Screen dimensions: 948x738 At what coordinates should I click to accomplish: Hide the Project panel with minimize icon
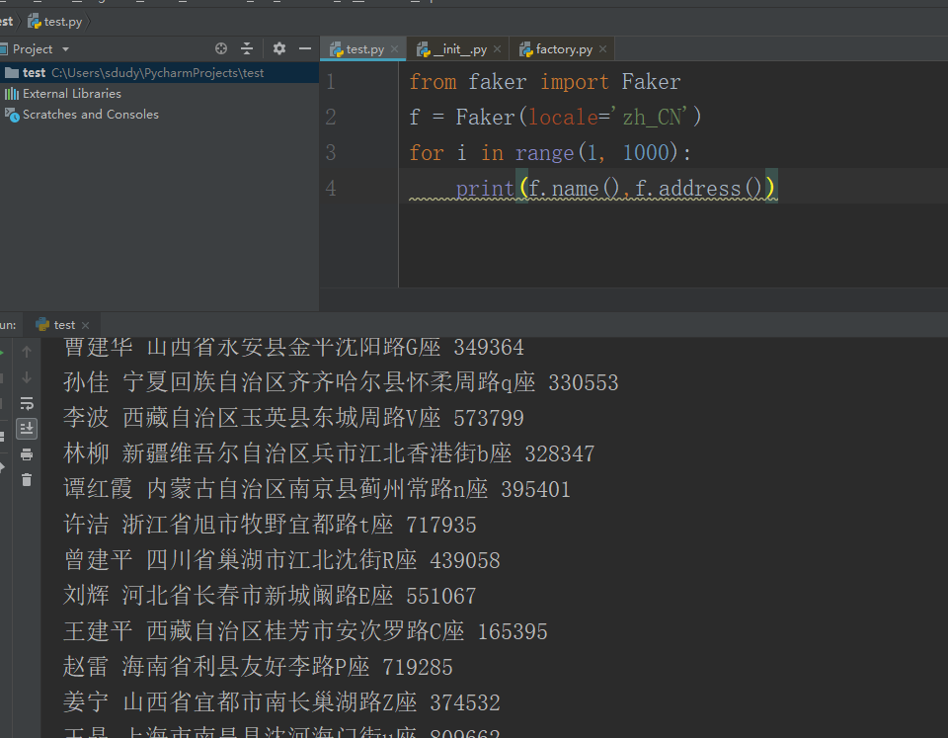[304, 48]
